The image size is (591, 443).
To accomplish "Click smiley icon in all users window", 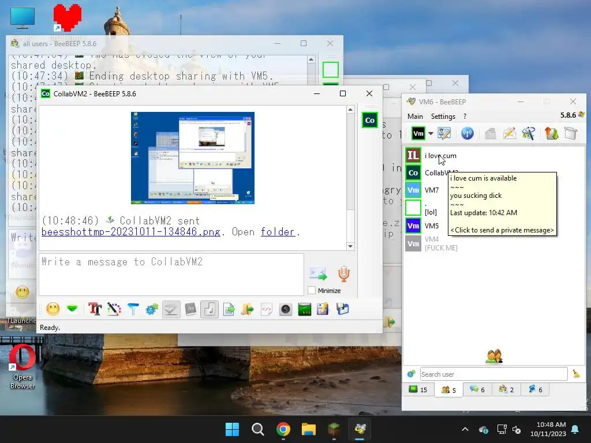I will click(23, 292).
